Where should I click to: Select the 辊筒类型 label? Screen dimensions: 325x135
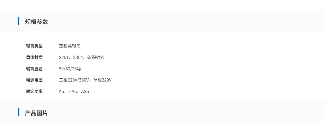click(34, 46)
